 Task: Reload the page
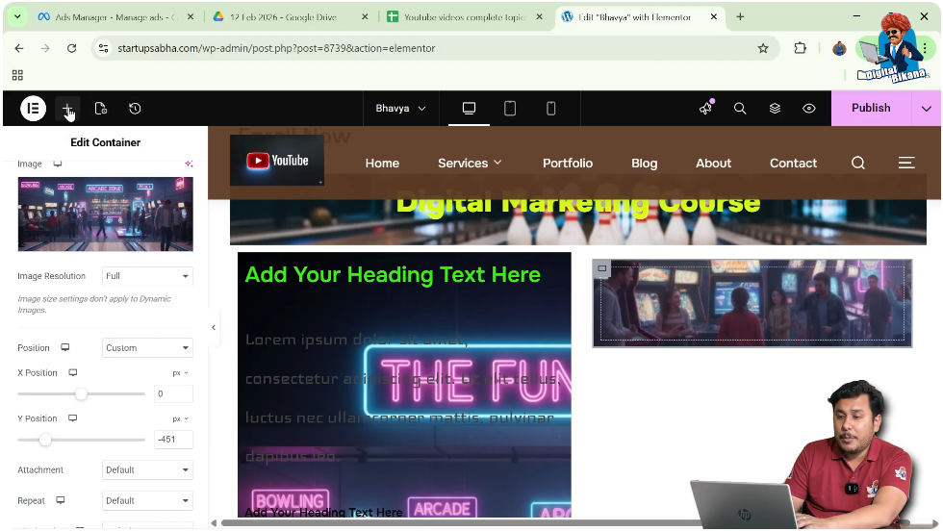tap(71, 48)
